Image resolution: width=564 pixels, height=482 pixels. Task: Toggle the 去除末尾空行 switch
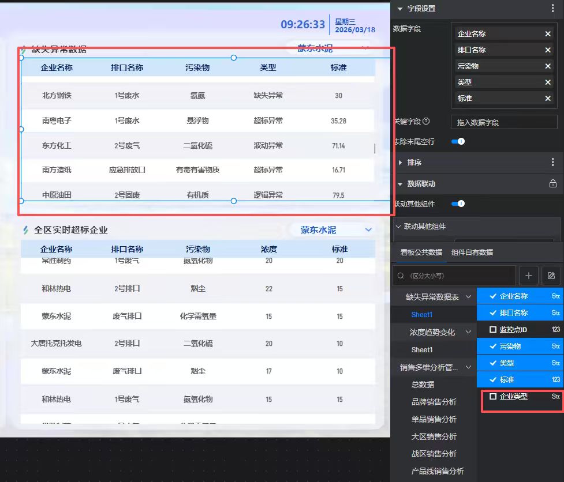click(x=458, y=141)
